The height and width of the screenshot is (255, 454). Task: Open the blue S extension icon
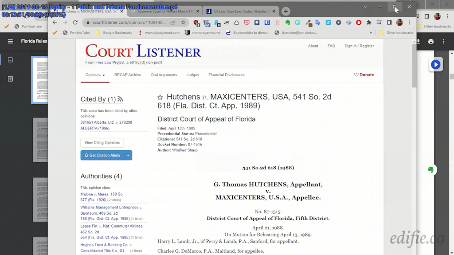(328, 23)
